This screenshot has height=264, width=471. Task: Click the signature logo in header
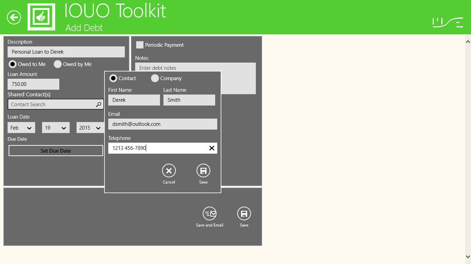[x=448, y=22]
